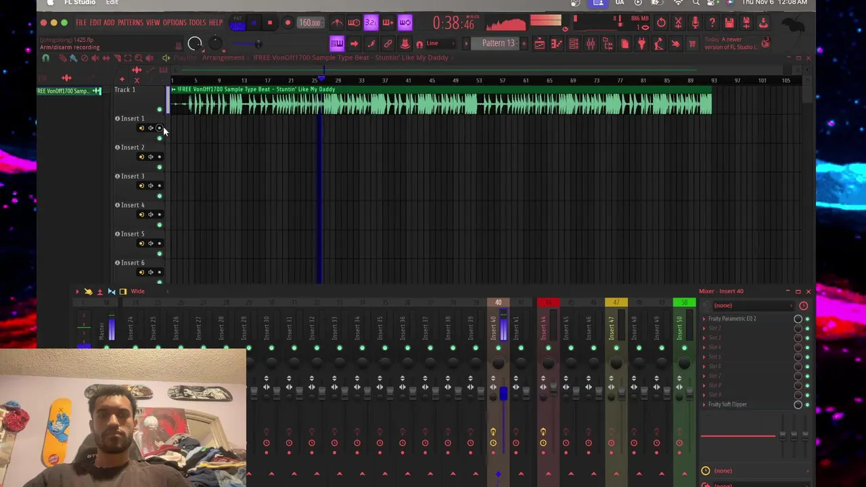Click the Track 1 audio clip waveform
Screen dimensions: 866x487
pos(442,104)
